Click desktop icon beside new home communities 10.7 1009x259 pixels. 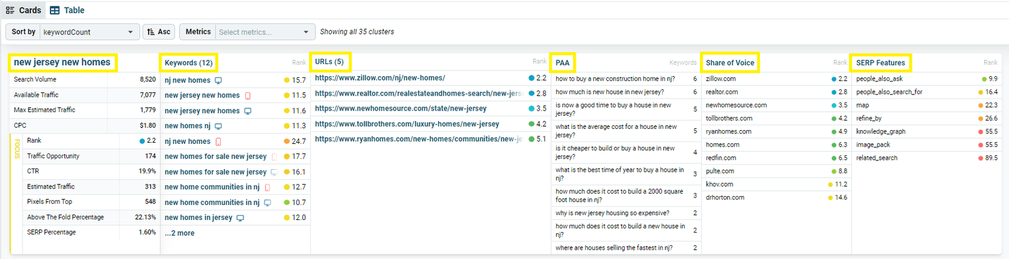[267, 203]
